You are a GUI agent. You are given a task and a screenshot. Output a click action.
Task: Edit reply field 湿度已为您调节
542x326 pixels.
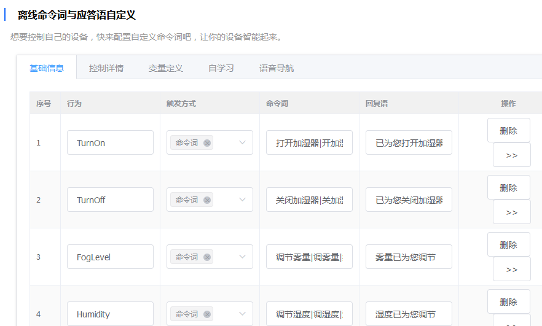tap(409, 314)
